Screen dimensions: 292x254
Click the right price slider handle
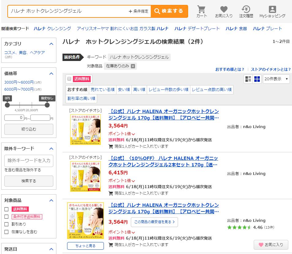click(47, 105)
